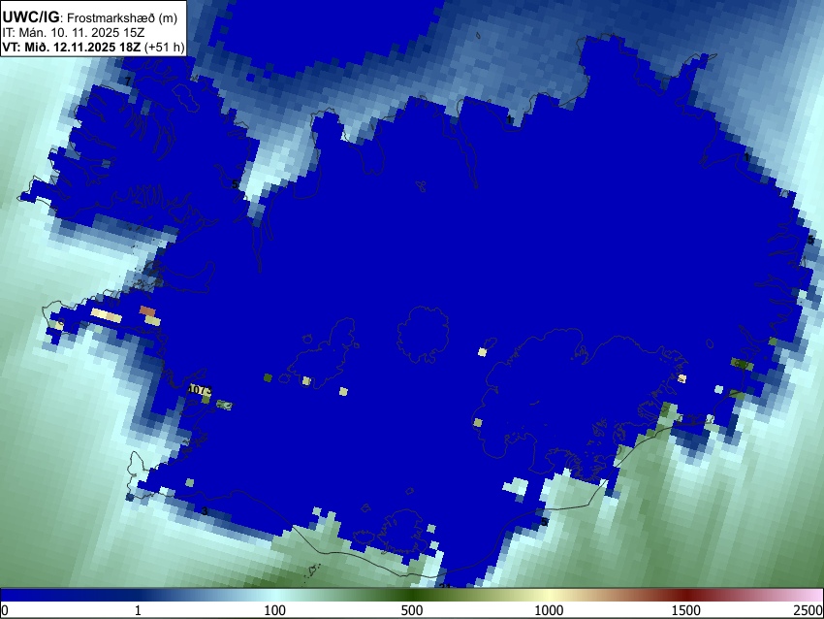Screen dimensions: 824x619
Task: Click the "1" label under the colour scale
Action: pos(138,610)
